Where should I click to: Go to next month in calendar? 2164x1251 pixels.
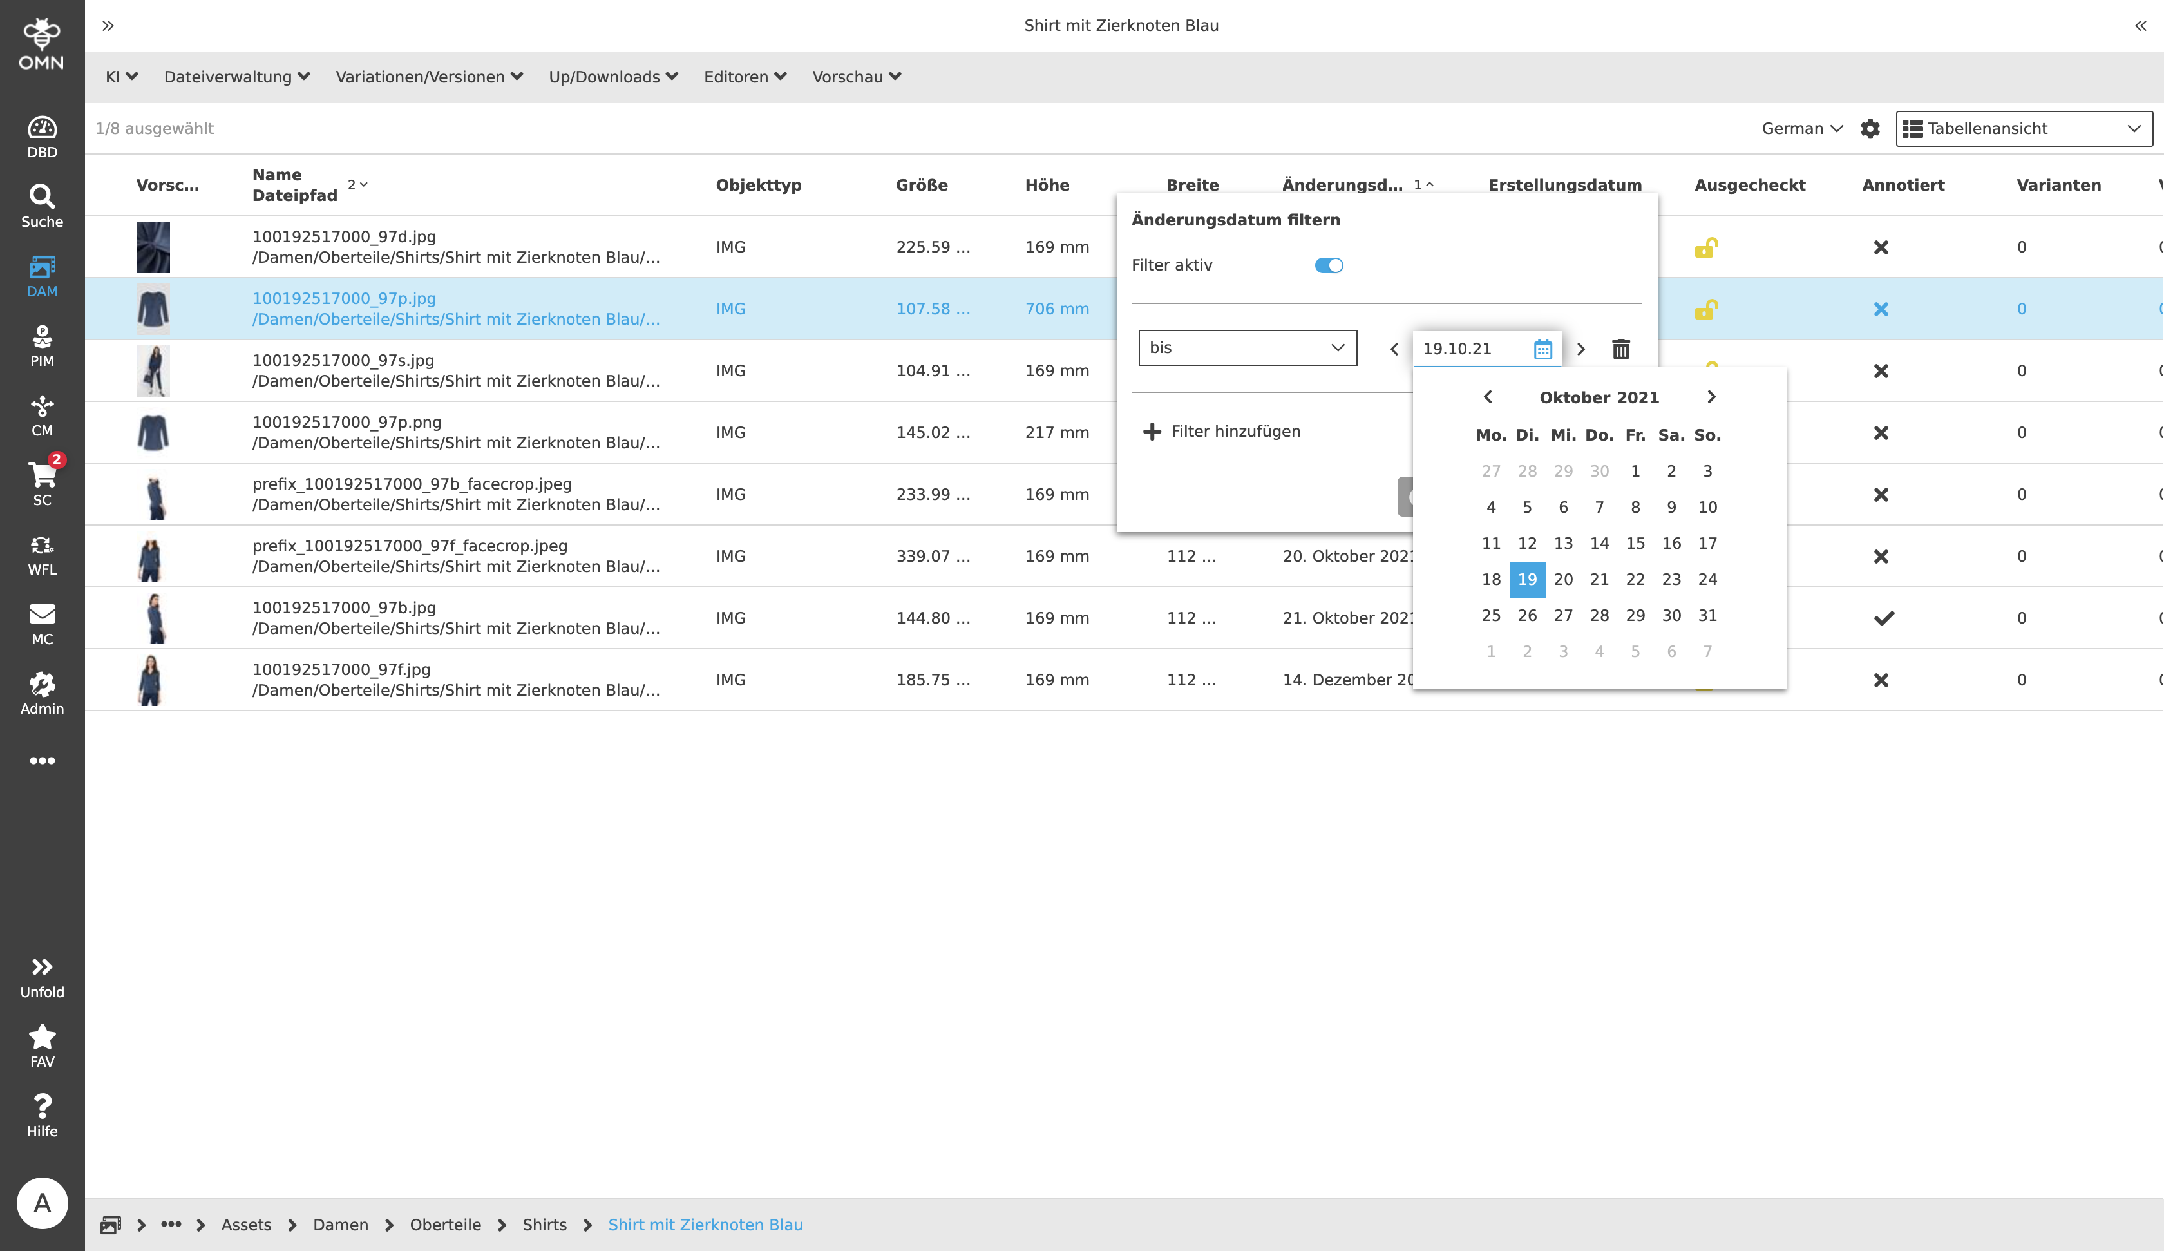(1711, 397)
